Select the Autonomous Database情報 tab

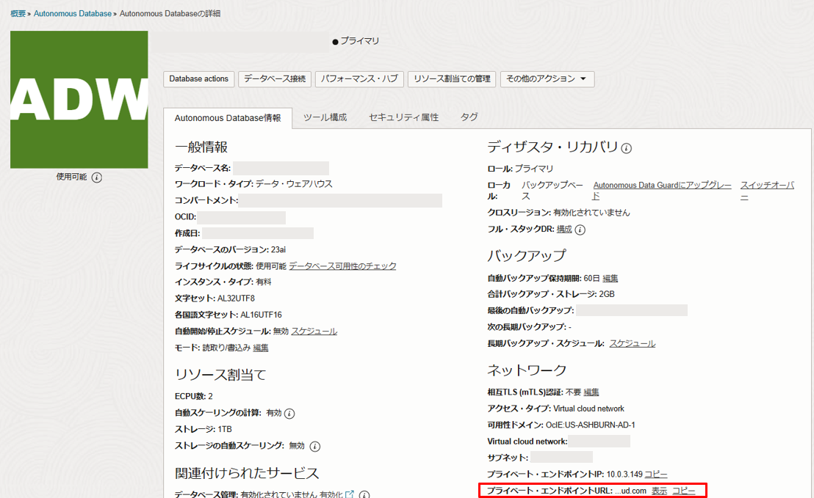[x=228, y=117]
